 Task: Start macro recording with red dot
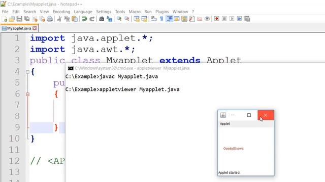(217, 19)
